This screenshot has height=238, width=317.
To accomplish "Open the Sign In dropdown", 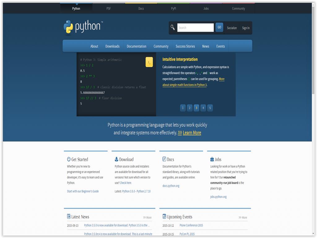I will click(246, 28).
